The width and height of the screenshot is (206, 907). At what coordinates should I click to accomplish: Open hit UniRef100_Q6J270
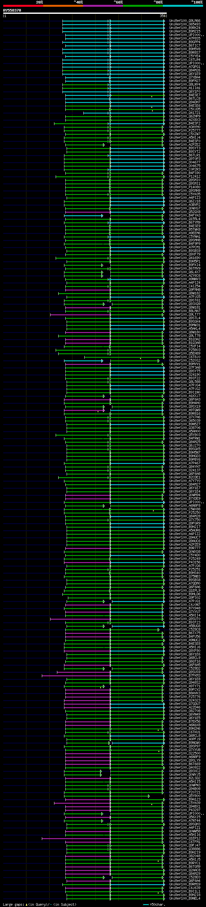185,445
